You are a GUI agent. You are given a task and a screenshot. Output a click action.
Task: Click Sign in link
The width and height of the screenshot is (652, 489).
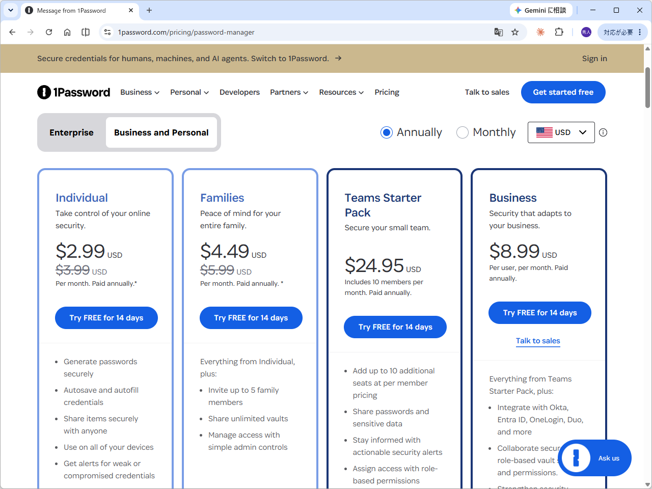(x=594, y=59)
